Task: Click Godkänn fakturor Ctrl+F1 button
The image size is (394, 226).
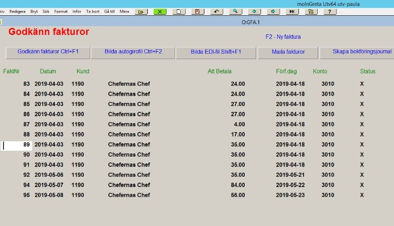Action: pos(48,53)
